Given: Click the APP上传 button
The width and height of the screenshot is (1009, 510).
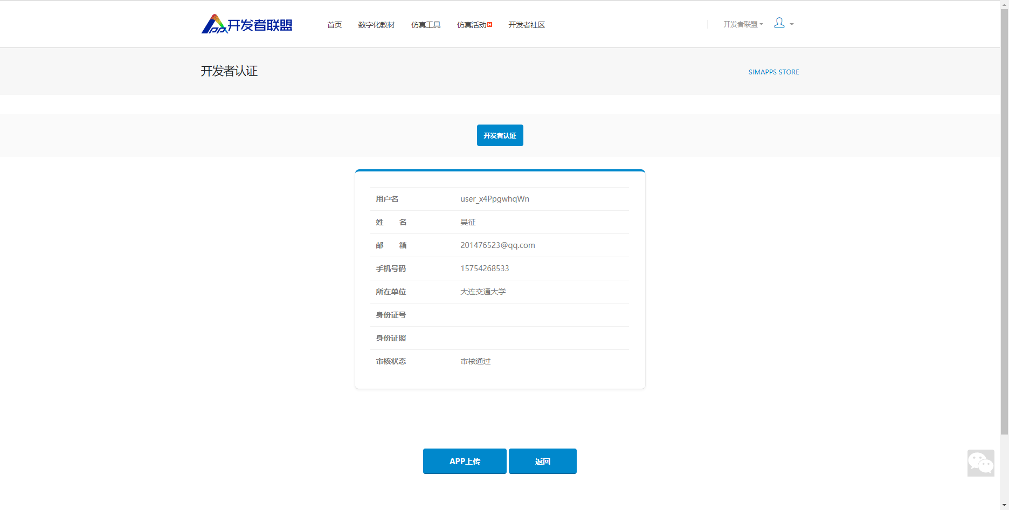Looking at the screenshot, I should pos(465,461).
